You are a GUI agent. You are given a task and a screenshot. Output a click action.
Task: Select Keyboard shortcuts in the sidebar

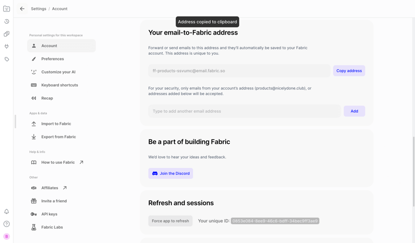[x=60, y=85]
